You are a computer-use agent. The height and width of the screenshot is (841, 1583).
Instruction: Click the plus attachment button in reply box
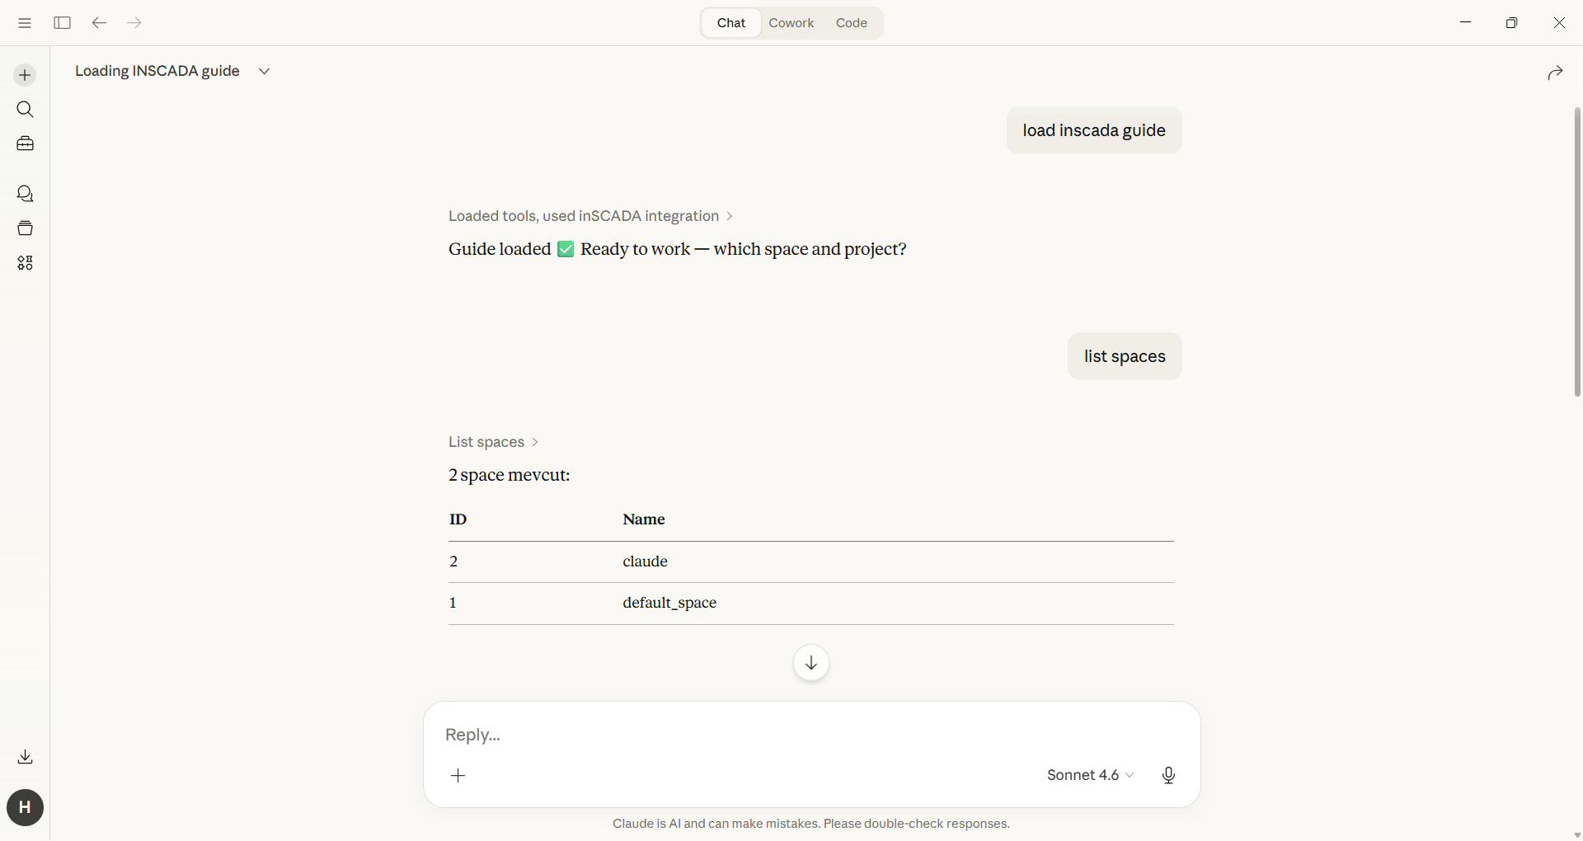[x=458, y=775]
